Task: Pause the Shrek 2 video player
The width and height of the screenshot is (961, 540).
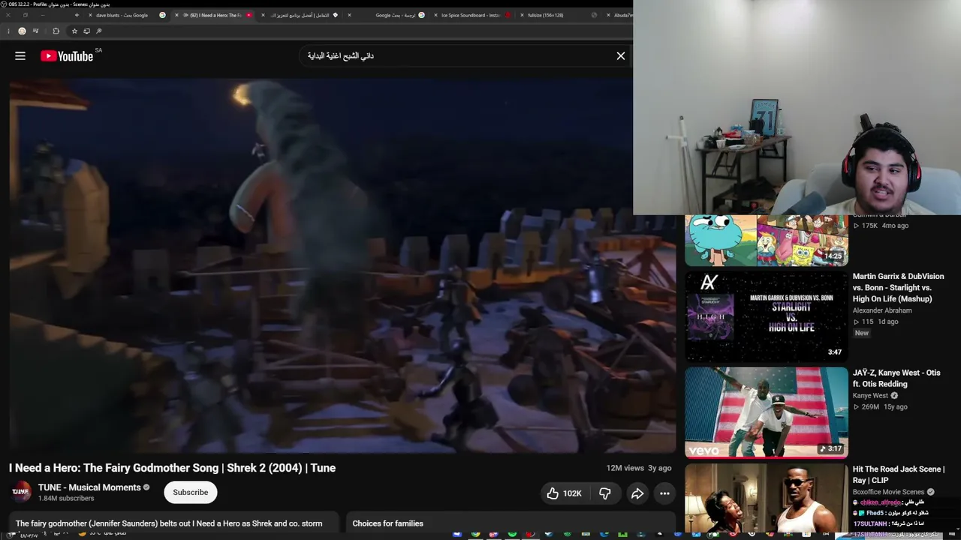Action: click(x=342, y=265)
